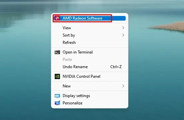Image resolution: width=184 pixels, height=120 pixels.
Task: Choose Open in Terminal
Action: (x=90, y=52)
